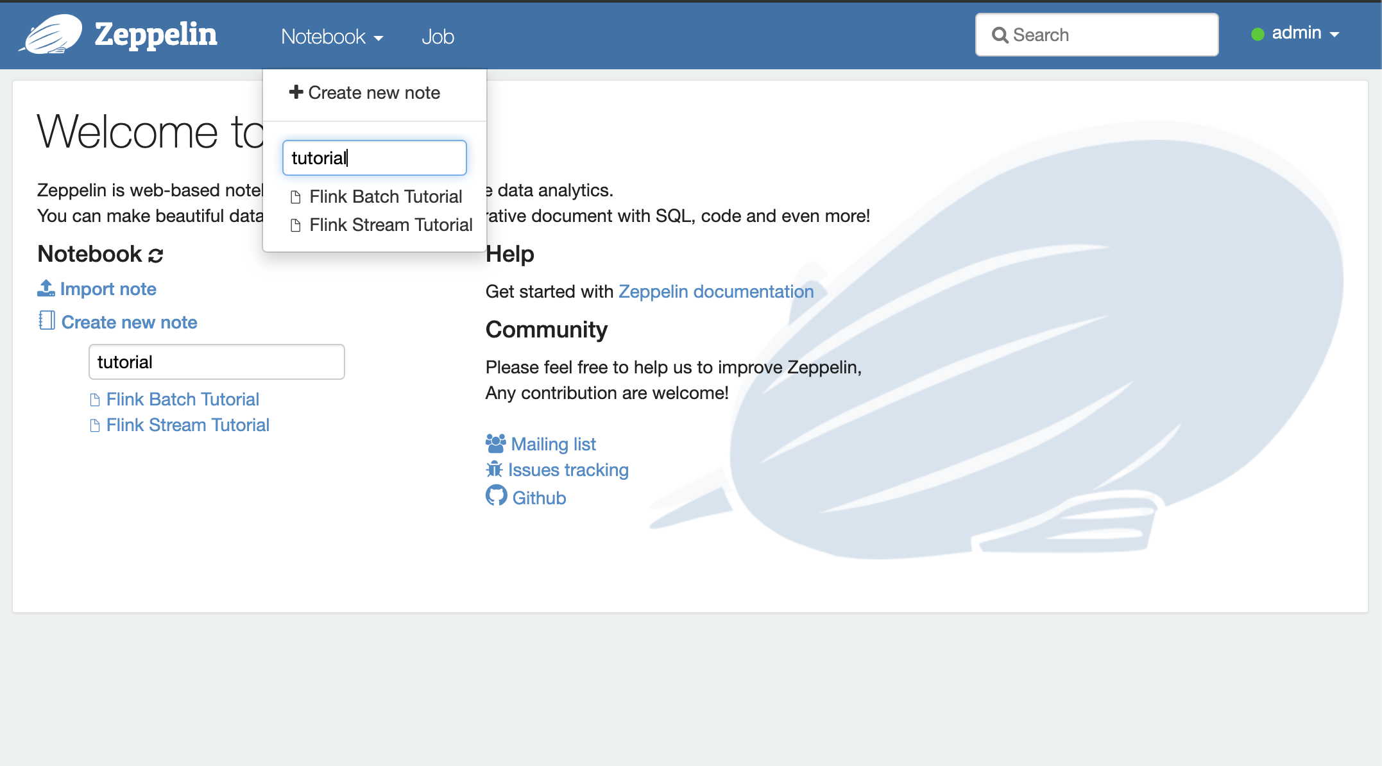This screenshot has width=1382, height=766.
Task: Click the dropdown note filter input
Action: coord(375,158)
